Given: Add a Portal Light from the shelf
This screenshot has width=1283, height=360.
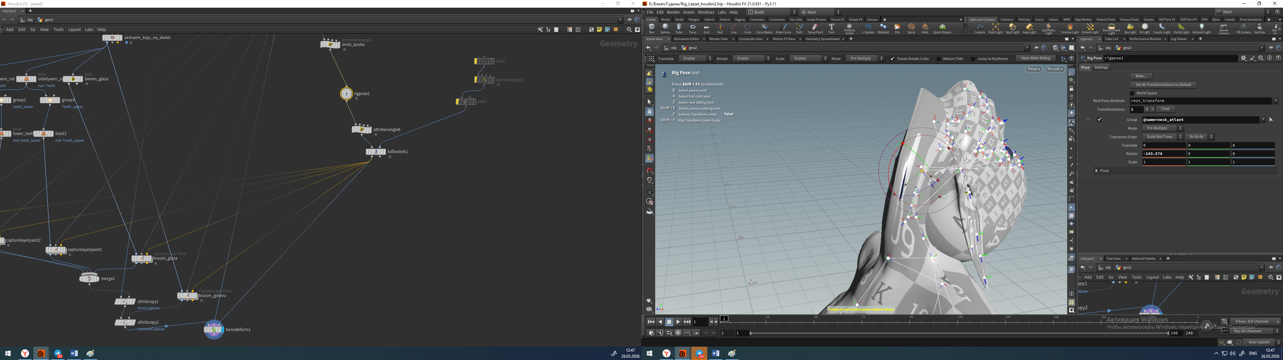Looking at the screenshot, I should [x=1181, y=29].
